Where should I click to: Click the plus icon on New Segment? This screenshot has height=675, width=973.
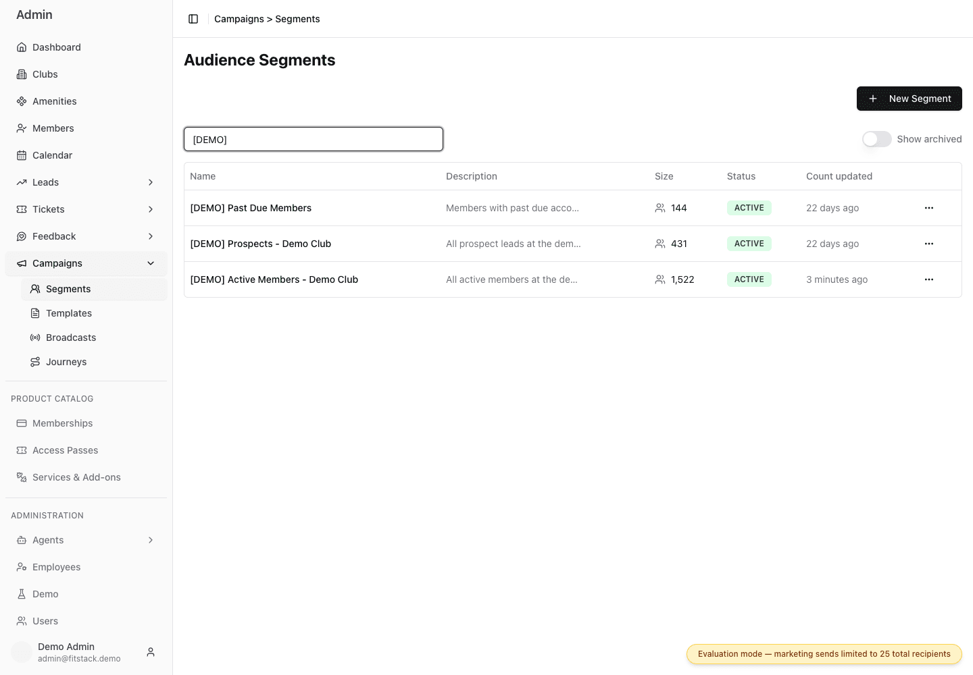[873, 99]
